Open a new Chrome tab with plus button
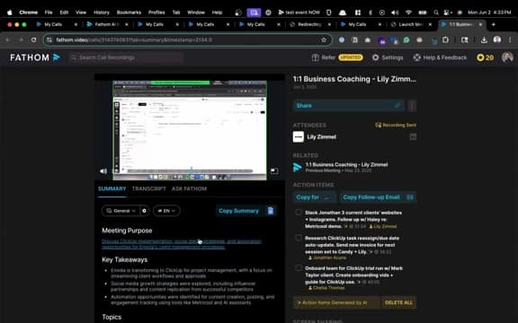 (x=493, y=24)
